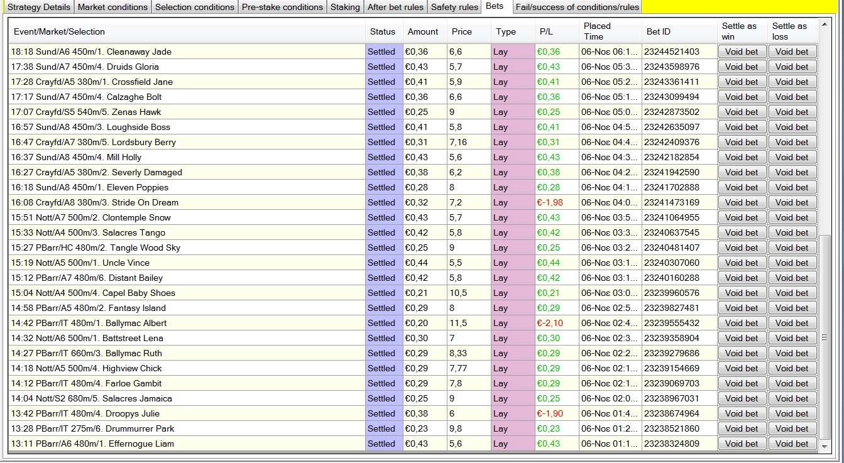The height and width of the screenshot is (463, 844).
Task: Click the €-1,90 P/L for Droopys Julie
Action: [550, 413]
